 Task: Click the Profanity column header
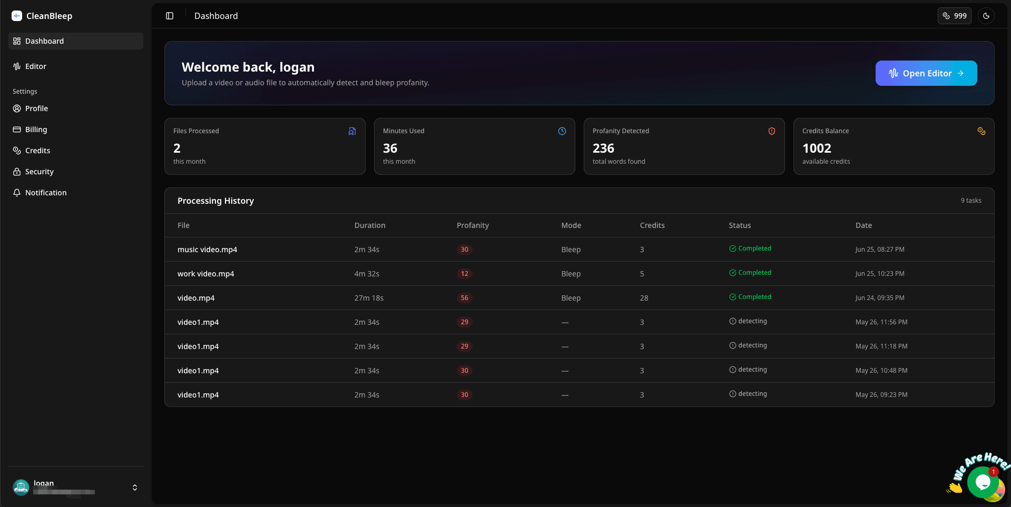[473, 225]
